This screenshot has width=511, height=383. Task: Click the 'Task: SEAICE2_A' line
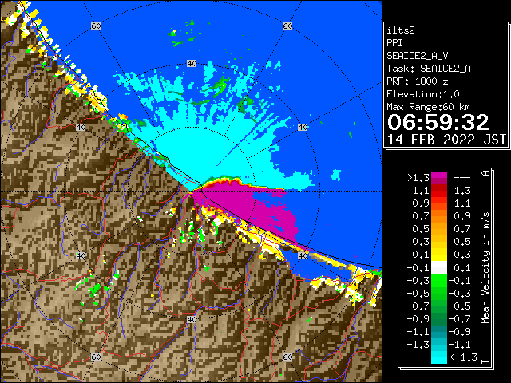click(429, 69)
